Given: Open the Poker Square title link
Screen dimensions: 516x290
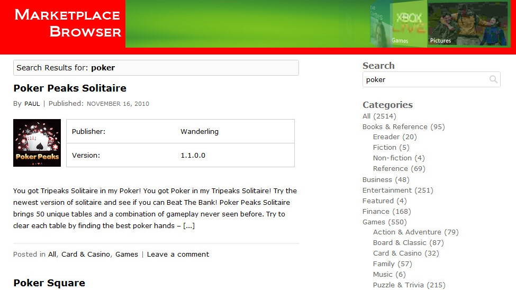Looking at the screenshot, I should 49,283.
